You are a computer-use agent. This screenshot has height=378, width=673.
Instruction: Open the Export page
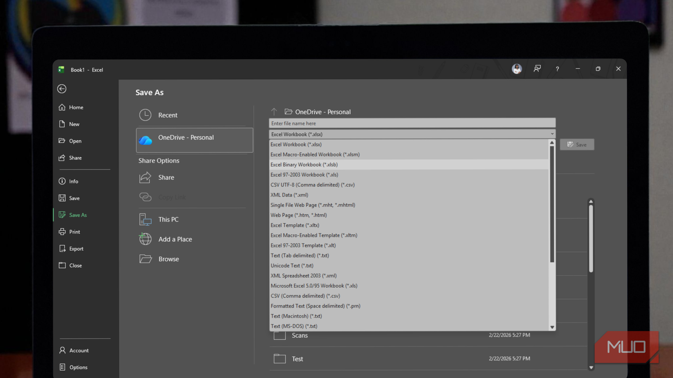[x=71, y=249]
